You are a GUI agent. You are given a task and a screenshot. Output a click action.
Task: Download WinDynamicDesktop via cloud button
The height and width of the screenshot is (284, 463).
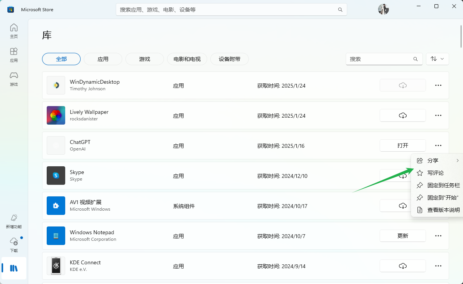pyautogui.click(x=403, y=85)
